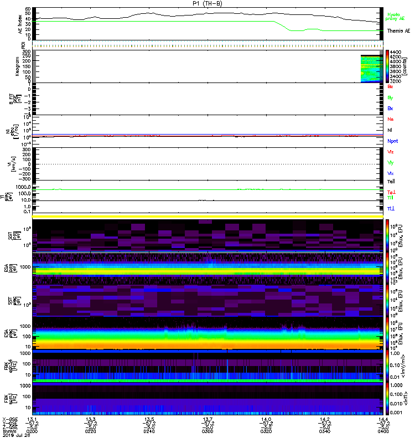Click the time label '0240'
The height and width of the screenshot is (443, 415).
(x=149, y=431)
